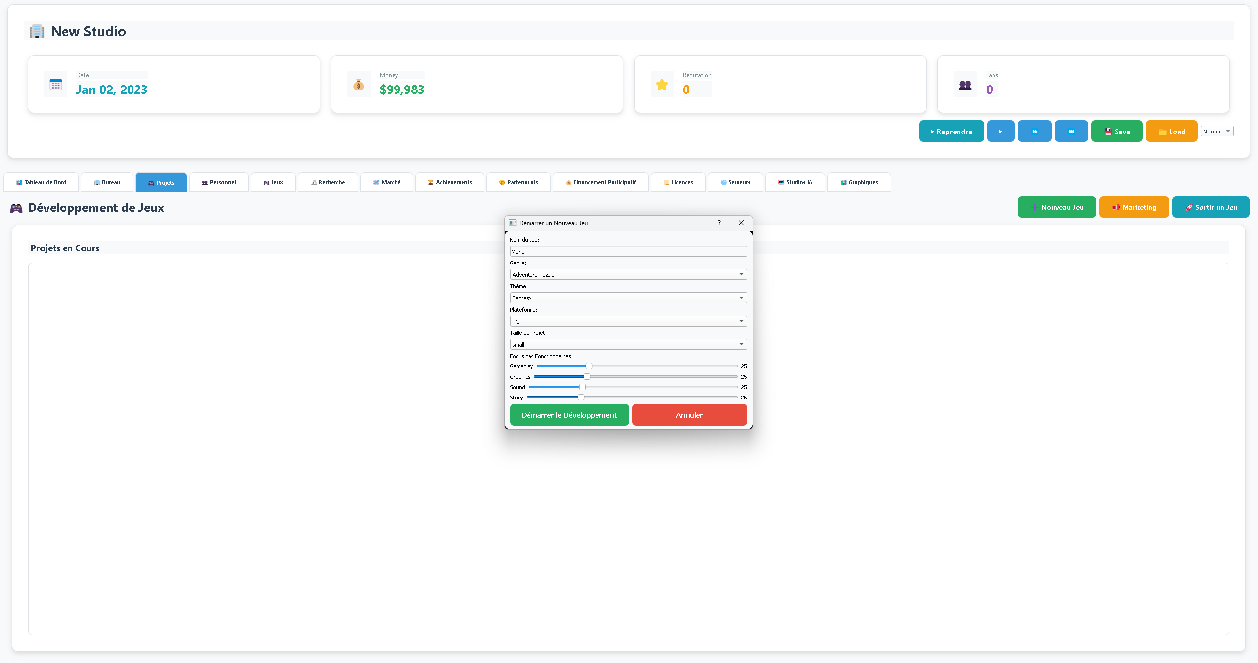
Task: Adjust the Gameplay focus slider
Action: point(588,366)
